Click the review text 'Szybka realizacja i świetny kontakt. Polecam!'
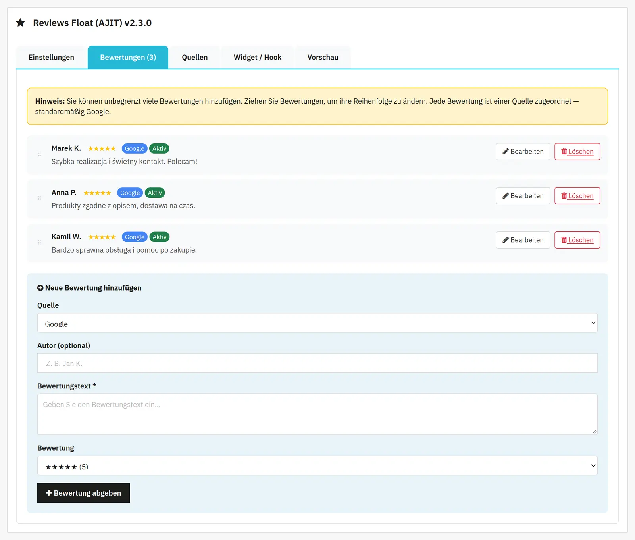This screenshot has width=635, height=540. pos(124,162)
